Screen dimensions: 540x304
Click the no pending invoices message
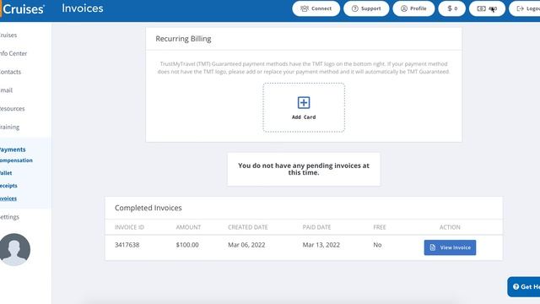click(x=304, y=169)
